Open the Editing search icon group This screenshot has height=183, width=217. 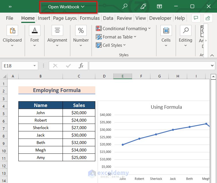tap(185, 31)
